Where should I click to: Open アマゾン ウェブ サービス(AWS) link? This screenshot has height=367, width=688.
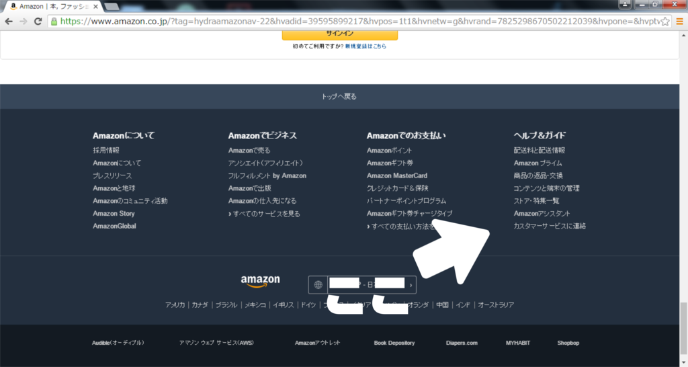(216, 343)
